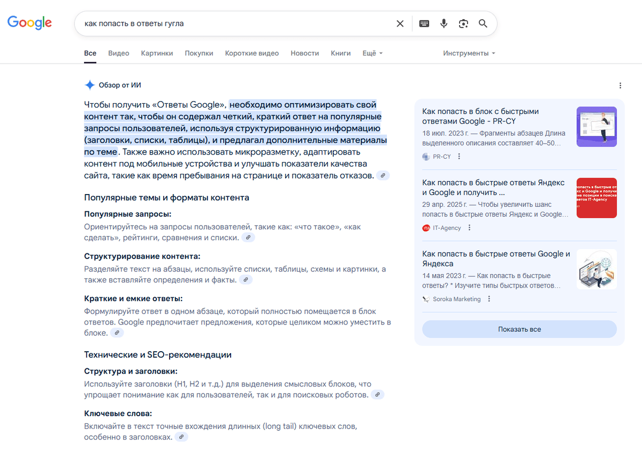
Task: Open source link chip after first AI paragraph
Action: coord(383,175)
